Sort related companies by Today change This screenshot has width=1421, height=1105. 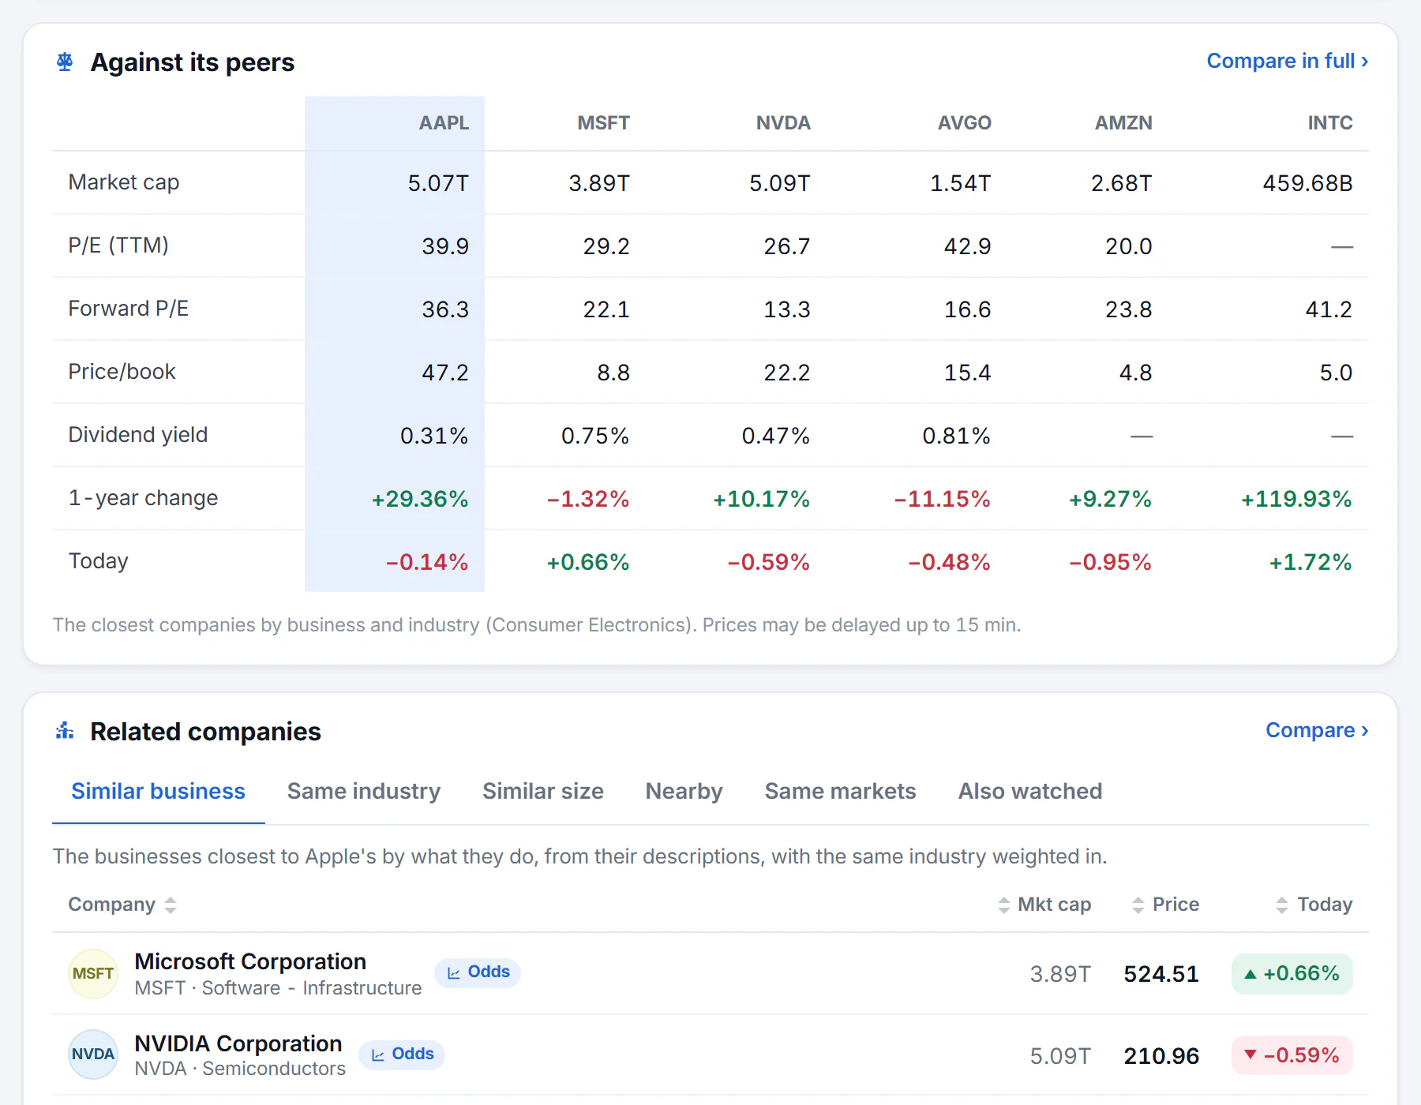[x=1314, y=905]
